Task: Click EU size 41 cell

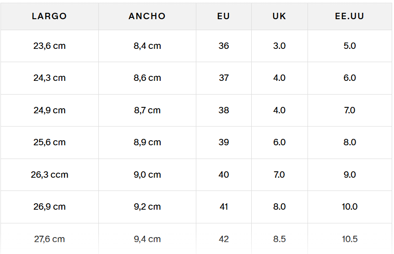Action: point(224,206)
